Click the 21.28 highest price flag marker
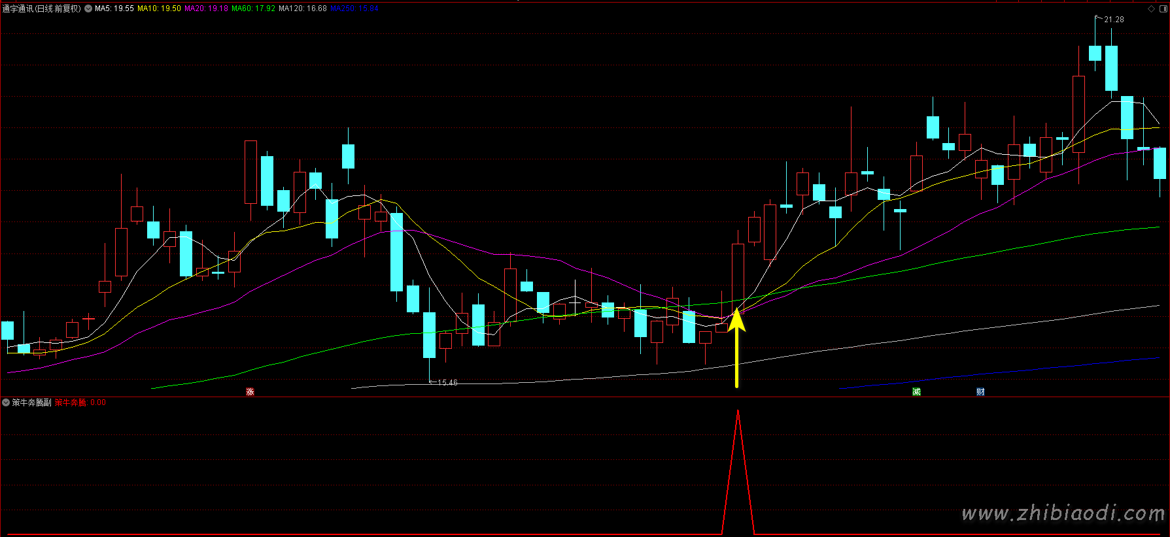The width and height of the screenshot is (1170, 537). 1113,20
